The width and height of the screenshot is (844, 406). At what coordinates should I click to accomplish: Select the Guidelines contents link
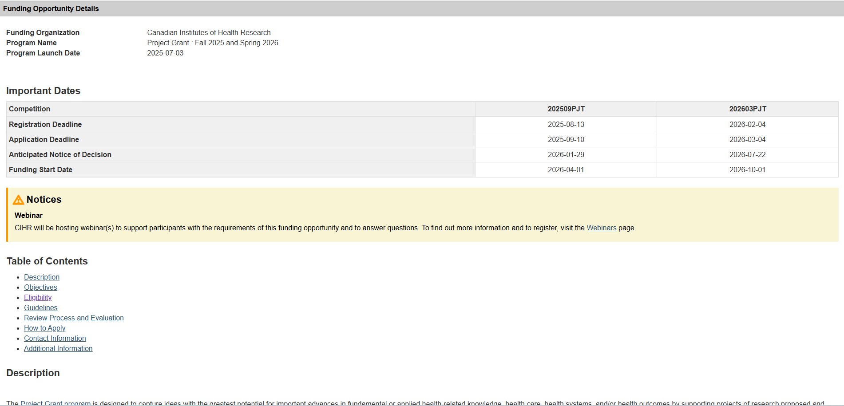pyautogui.click(x=40, y=307)
